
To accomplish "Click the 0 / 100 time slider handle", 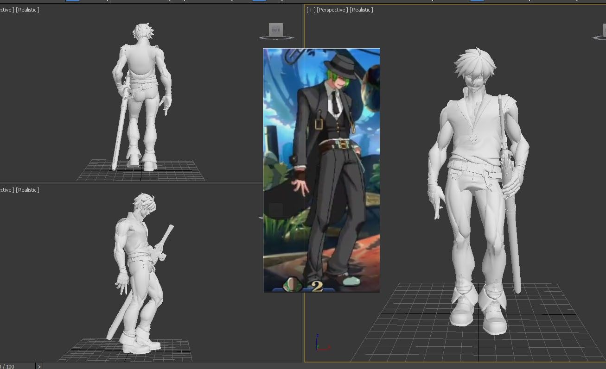I will tap(17, 366).
